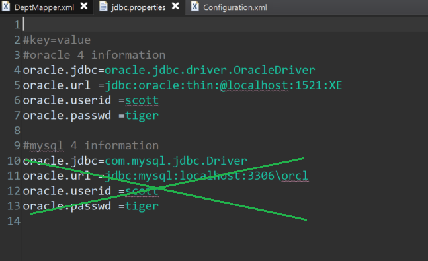Viewport: 428px width, 261px height.
Task: Click the 'tiger' value on line 7
Action: 142,116
